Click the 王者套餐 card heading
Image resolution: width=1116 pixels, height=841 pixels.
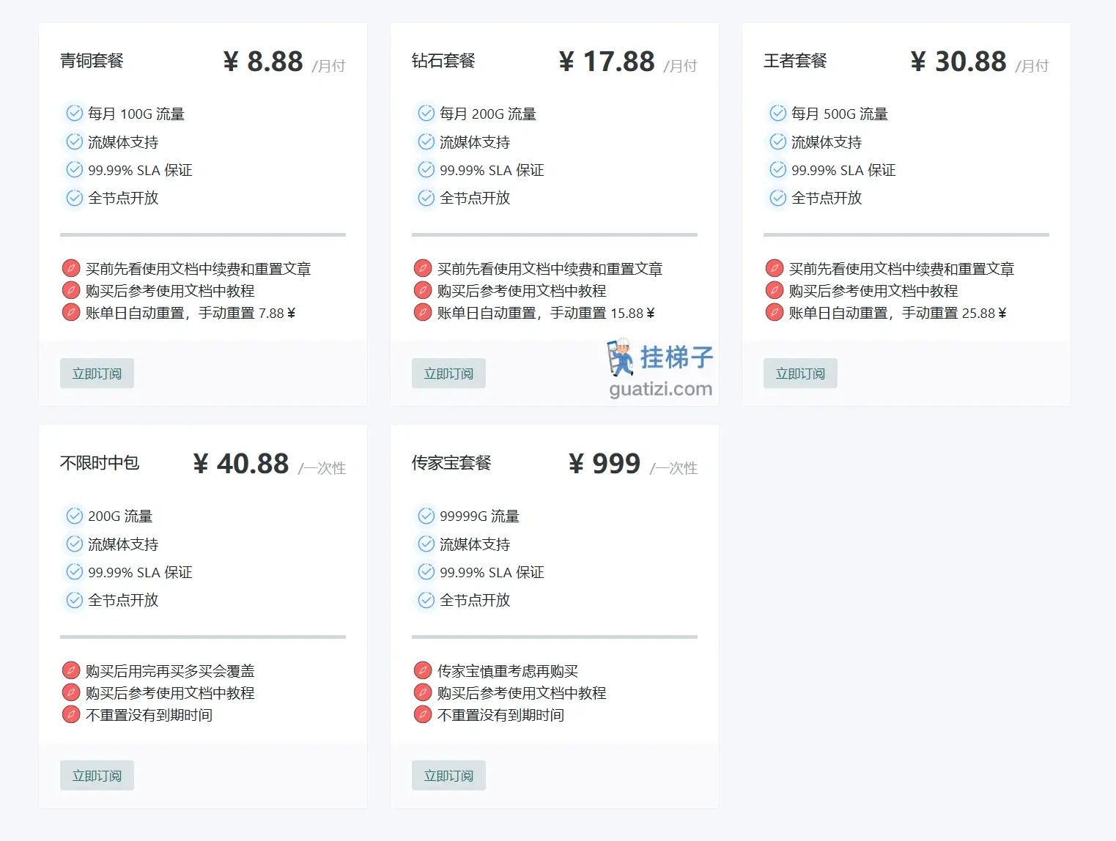point(794,62)
